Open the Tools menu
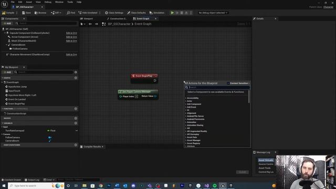Image resolution: width=336 pixels, height=189 pixels. 70,2
